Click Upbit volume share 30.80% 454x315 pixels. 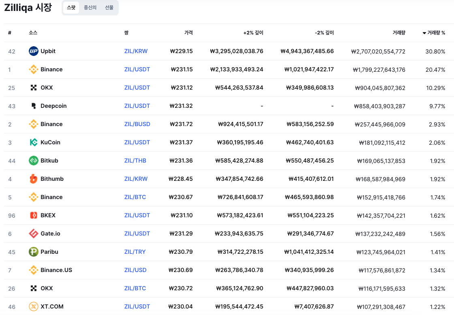pyautogui.click(x=435, y=51)
